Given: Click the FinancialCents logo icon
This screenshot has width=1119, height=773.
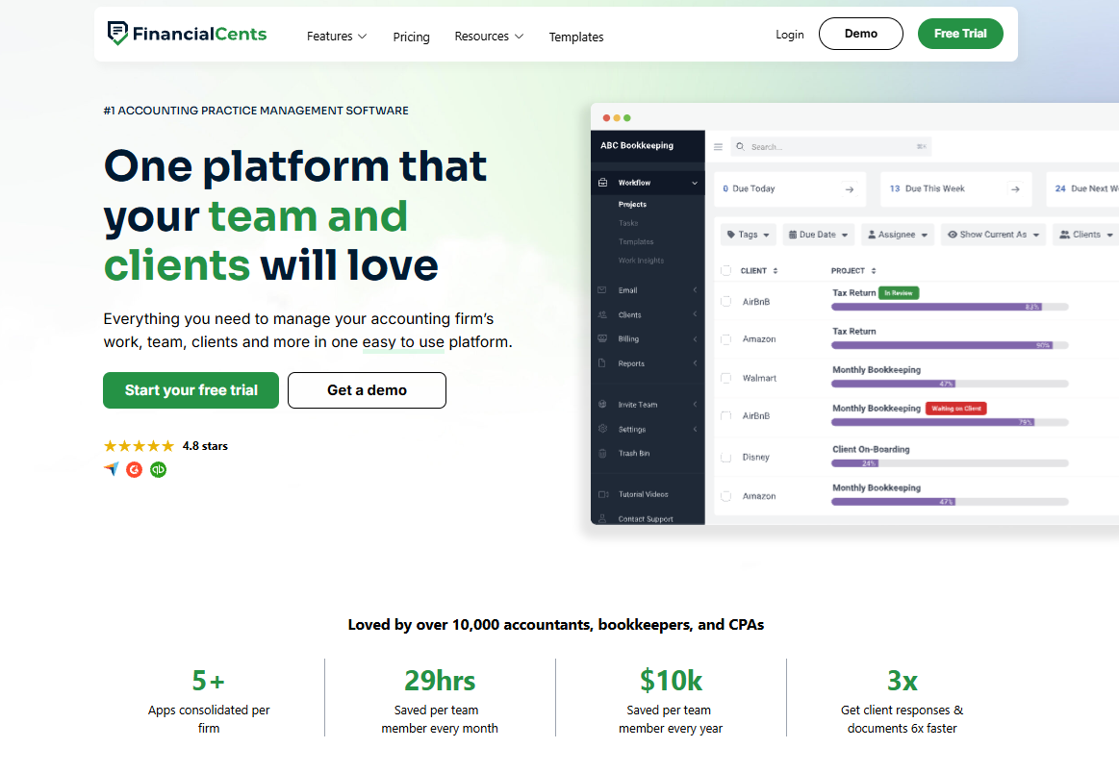Looking at the screenshot, I should point(117,34).
